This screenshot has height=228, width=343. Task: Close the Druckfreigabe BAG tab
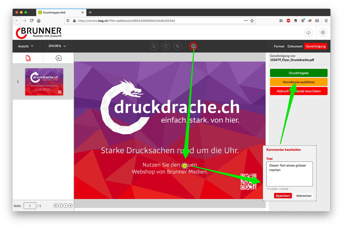click(82, 12)
